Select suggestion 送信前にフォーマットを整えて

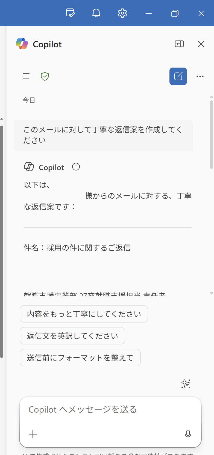pyautogui.click(x=80, y=358)
